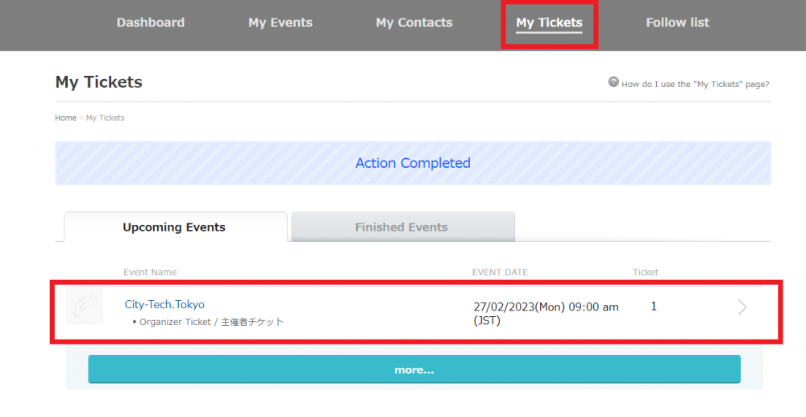Image resolution: width=806 pixels, height=417 pixels.
Task: Click the ticket thumbnail for City-Tech.Tokyo
Action: [85, 306]
